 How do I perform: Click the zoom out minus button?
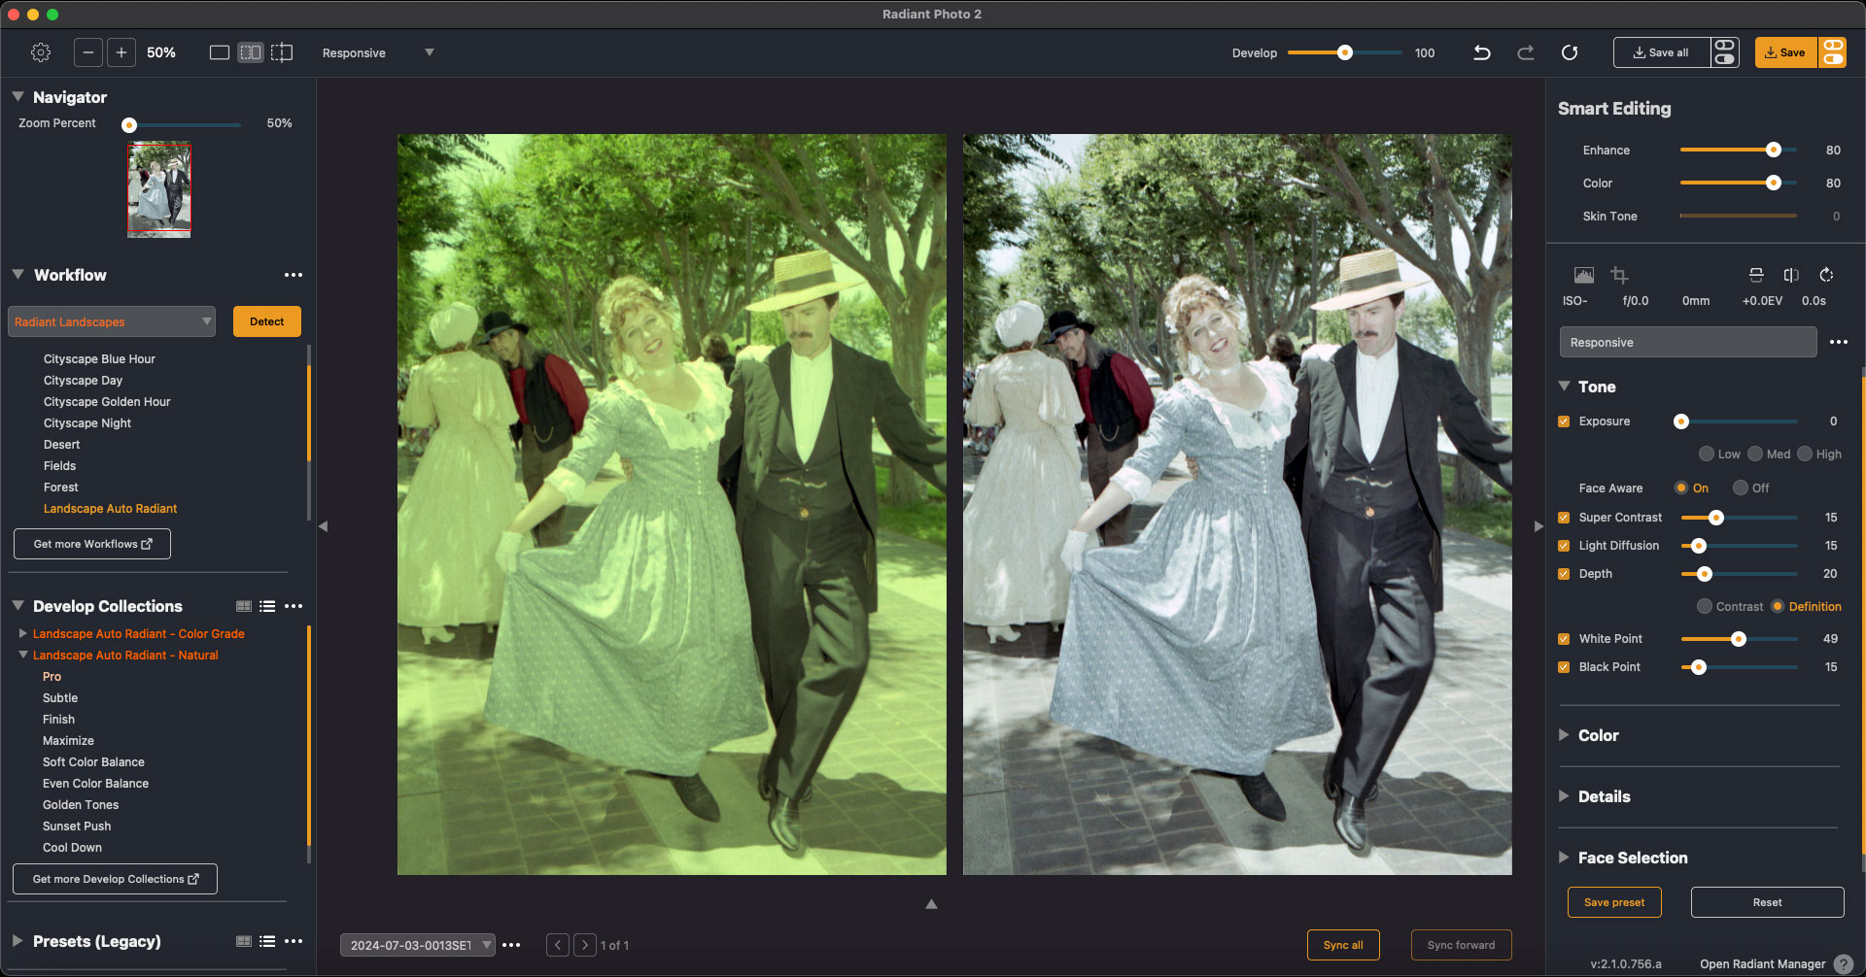click(x=88, y=52)
